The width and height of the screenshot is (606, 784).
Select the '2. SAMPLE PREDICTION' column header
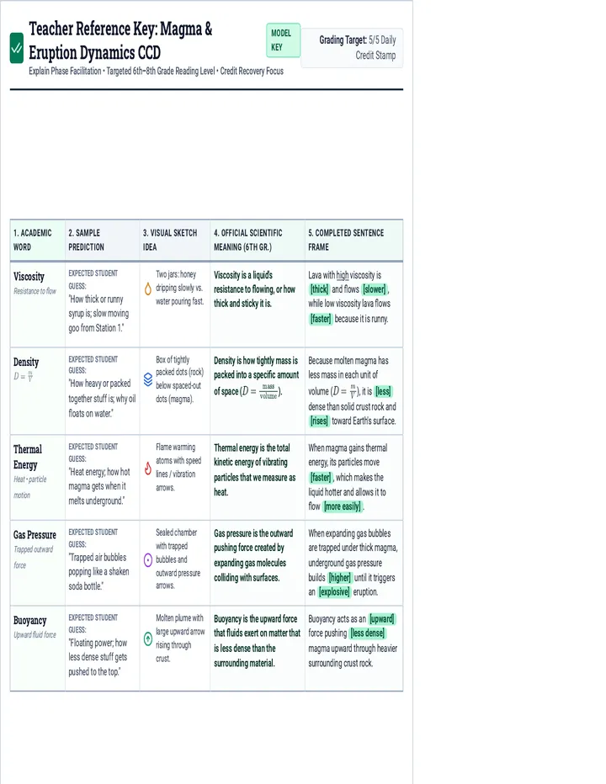pyautogui.click(x=102, y=240)
